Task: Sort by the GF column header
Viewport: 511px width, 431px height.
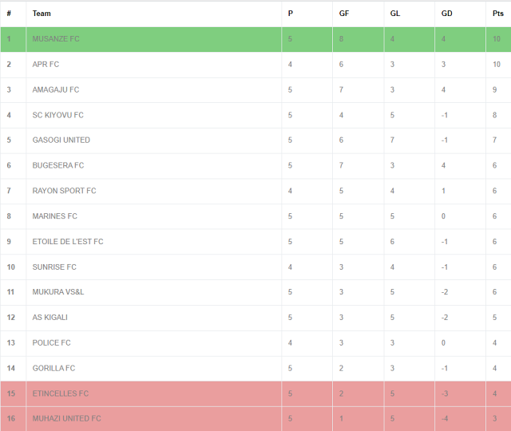Action: [344, 14]
